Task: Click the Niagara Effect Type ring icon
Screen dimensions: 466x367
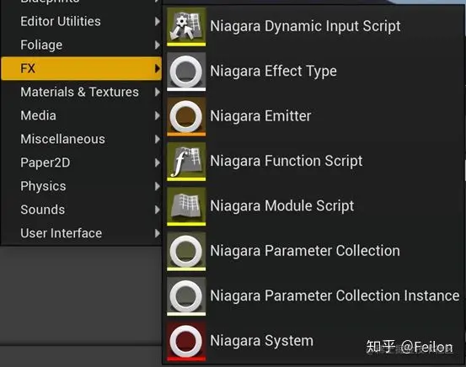Action: 186,72
